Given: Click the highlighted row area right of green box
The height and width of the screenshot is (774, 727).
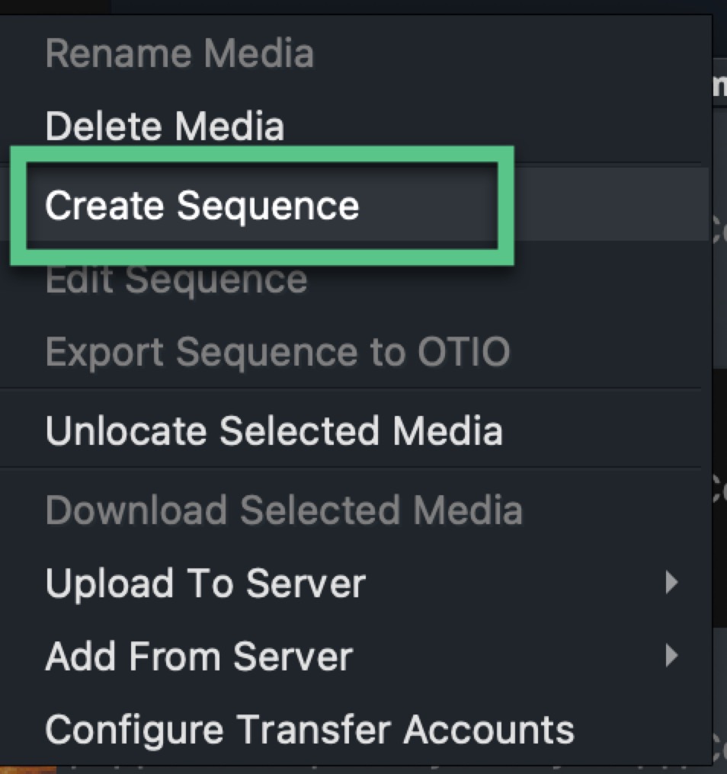Looking at the screenshot, I should click(610, 206).
